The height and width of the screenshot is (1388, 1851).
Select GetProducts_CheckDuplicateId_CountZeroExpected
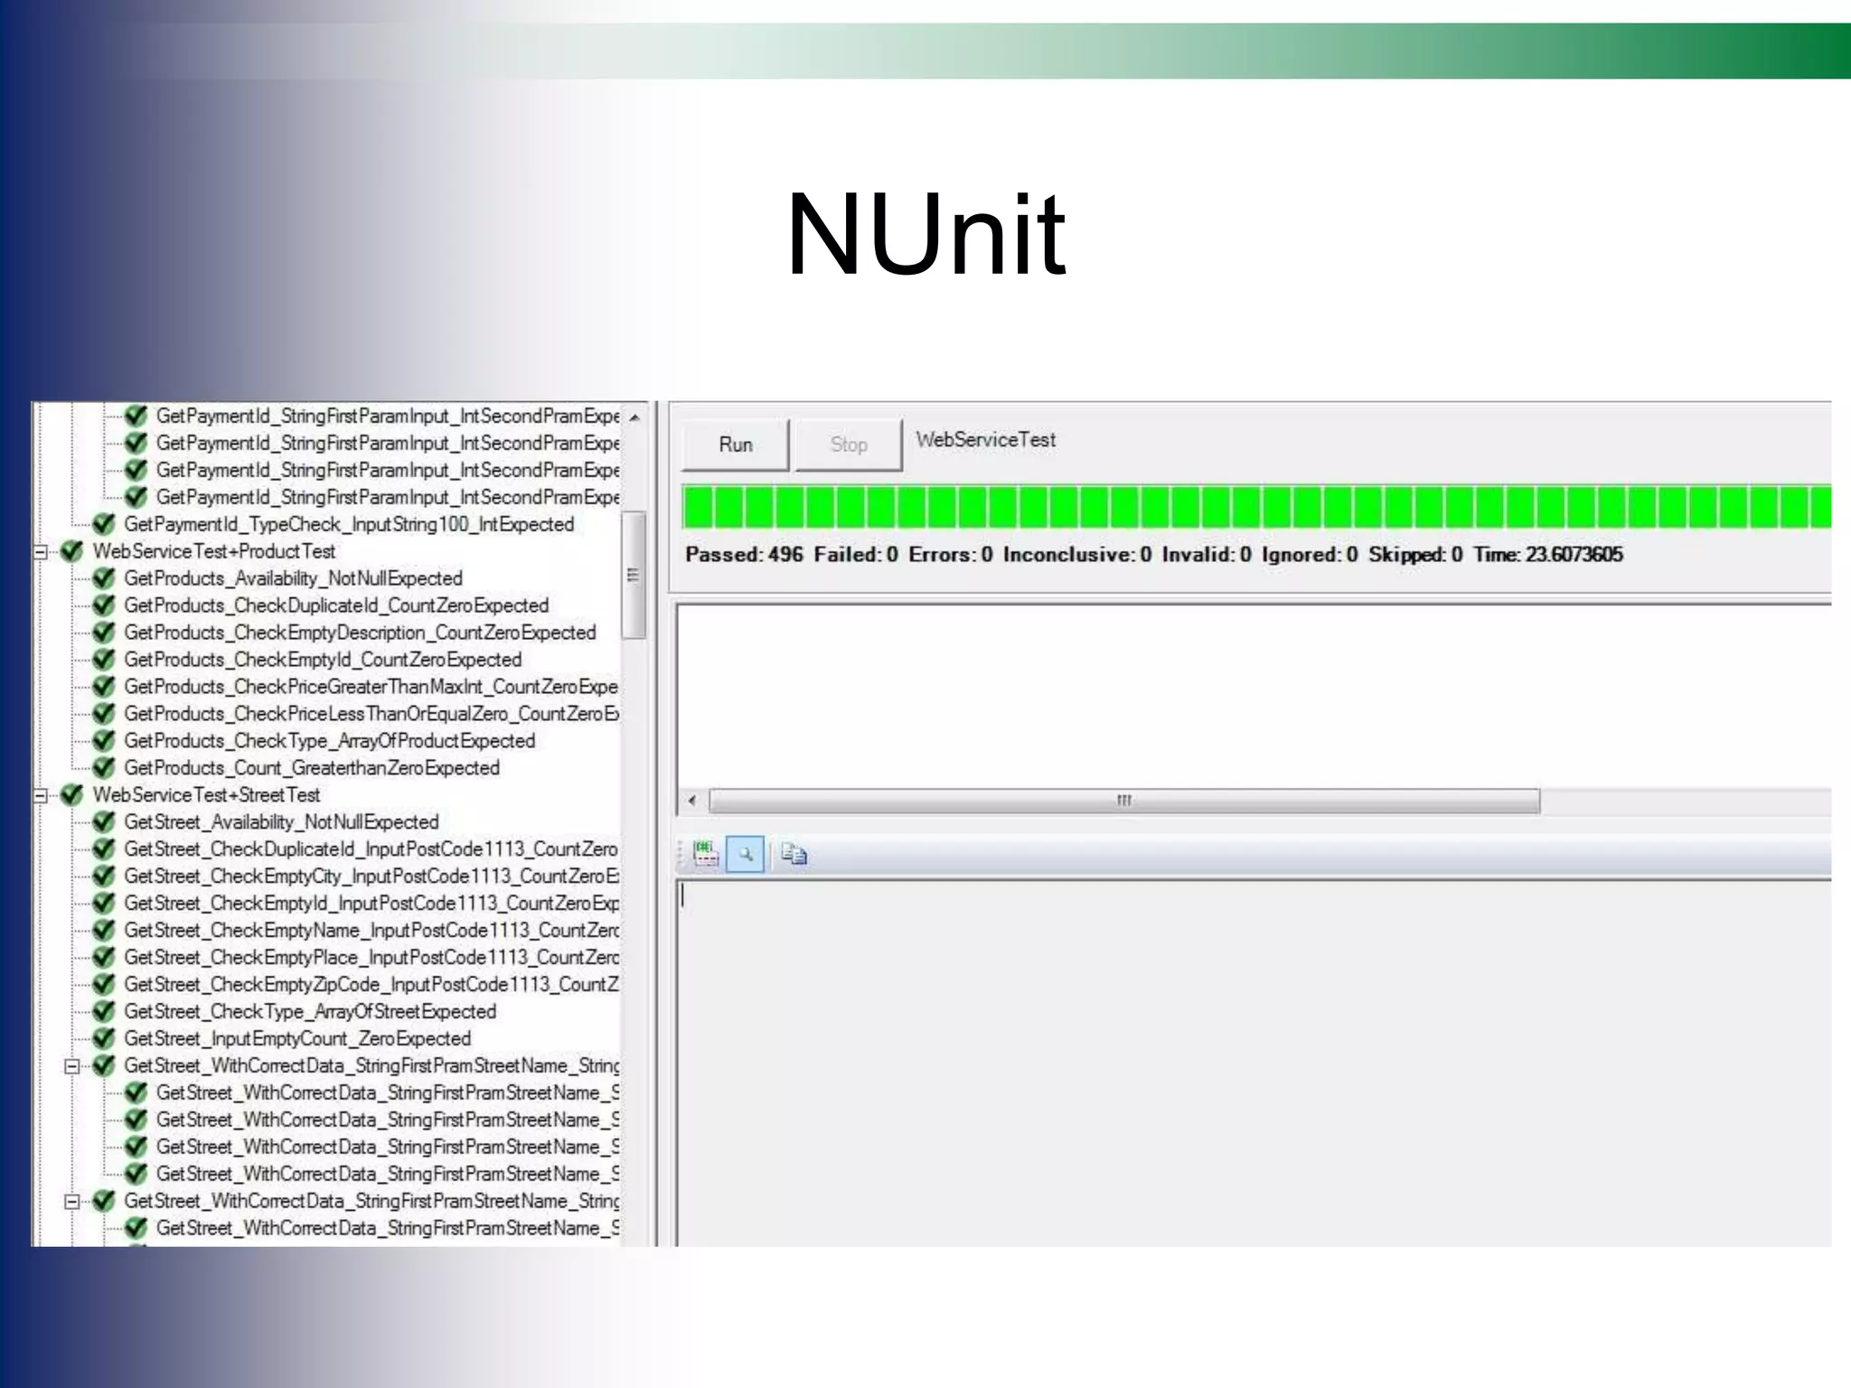point(336,606)
